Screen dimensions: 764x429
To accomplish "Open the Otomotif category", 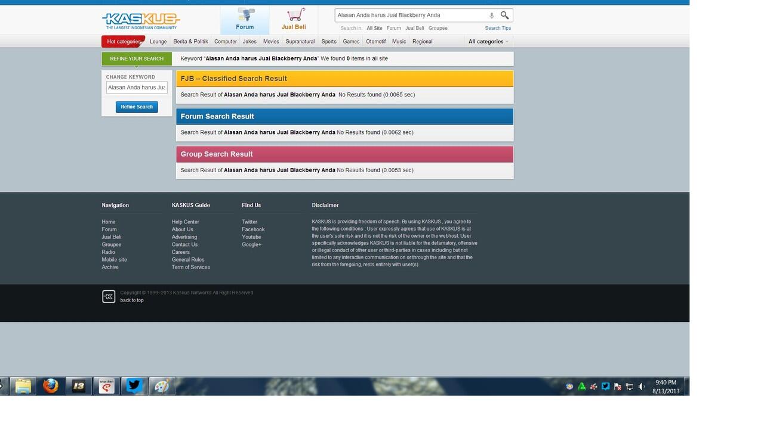I will [376, 42].
